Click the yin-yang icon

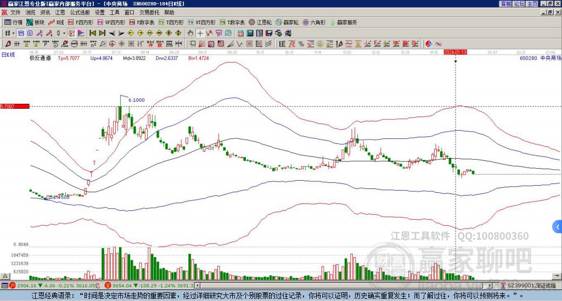click(x=429, y=44)
